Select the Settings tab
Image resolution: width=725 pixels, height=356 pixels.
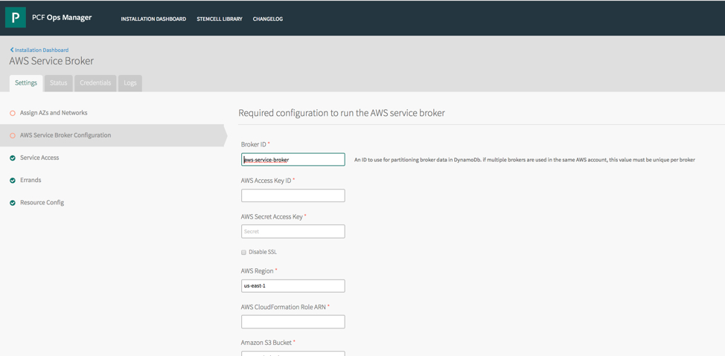(x=26, y=83)
